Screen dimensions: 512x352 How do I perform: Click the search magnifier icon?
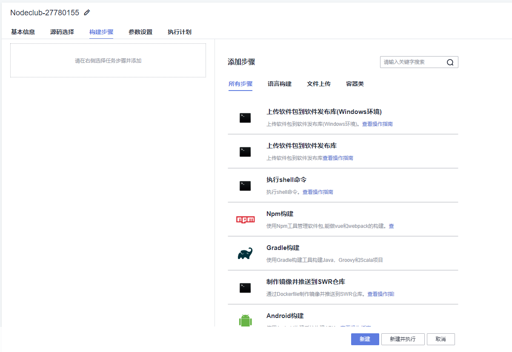click(x=450, y=62)
